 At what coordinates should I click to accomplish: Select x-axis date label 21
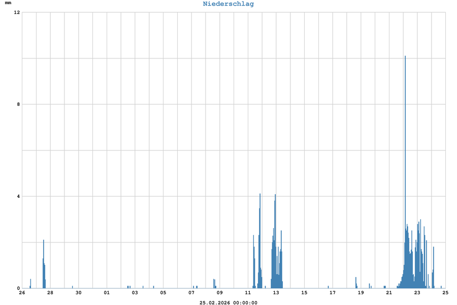click(388, 293)
